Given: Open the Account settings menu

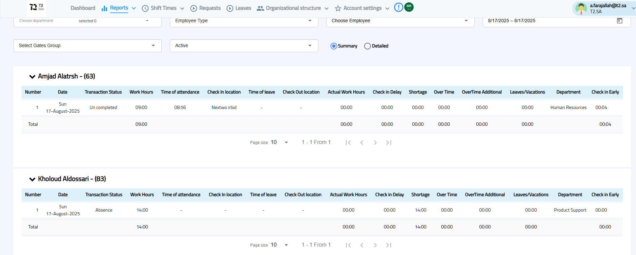Looking at the screenshot, I should (362, 8).
